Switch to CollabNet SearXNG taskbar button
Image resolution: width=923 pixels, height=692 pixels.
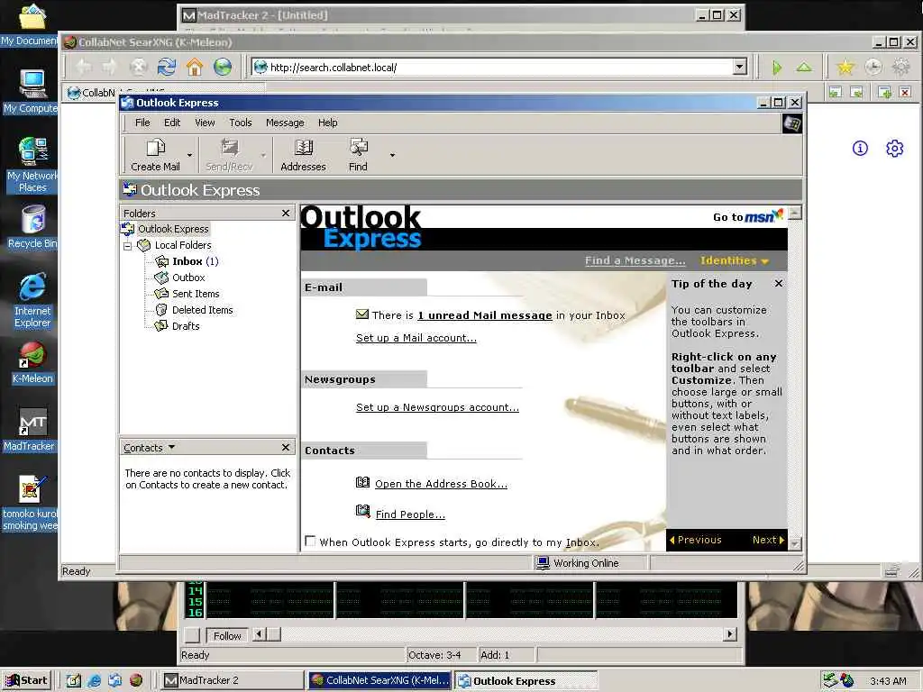click(x=379, y=680)
